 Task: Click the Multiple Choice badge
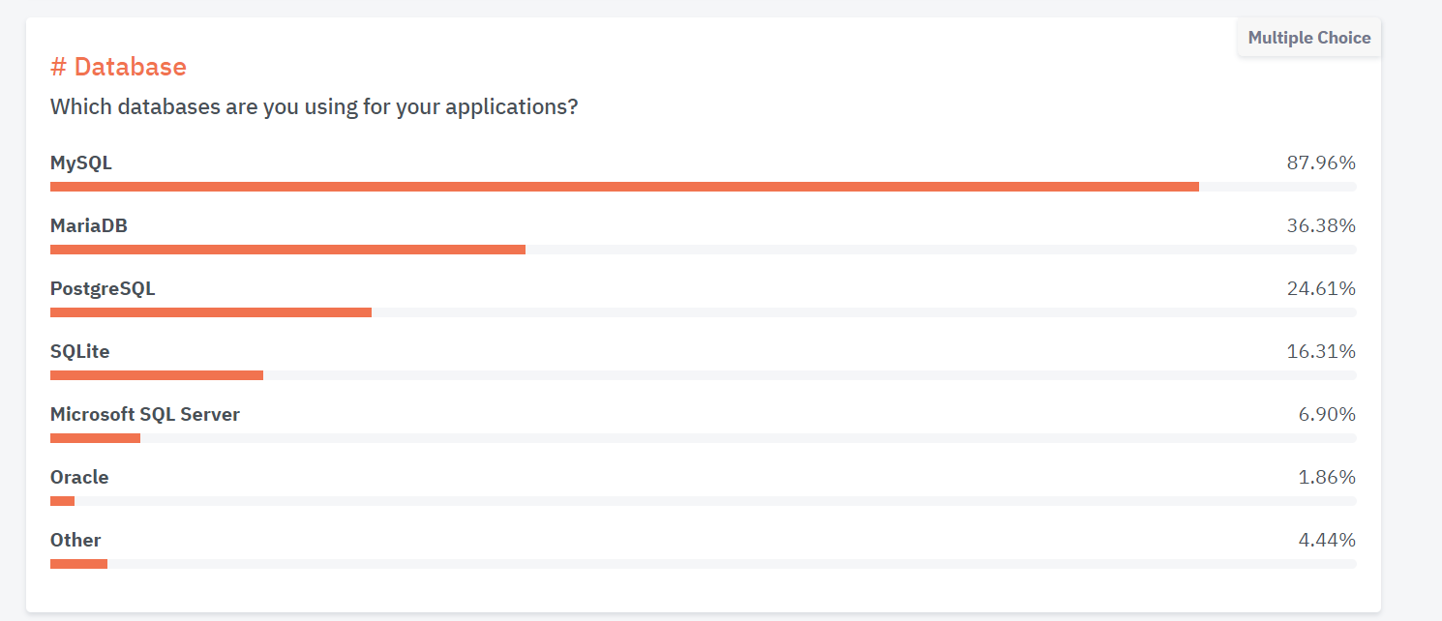pos(1308,38)
